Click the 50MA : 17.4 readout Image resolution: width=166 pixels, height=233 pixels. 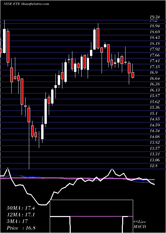tap(21, 208)
